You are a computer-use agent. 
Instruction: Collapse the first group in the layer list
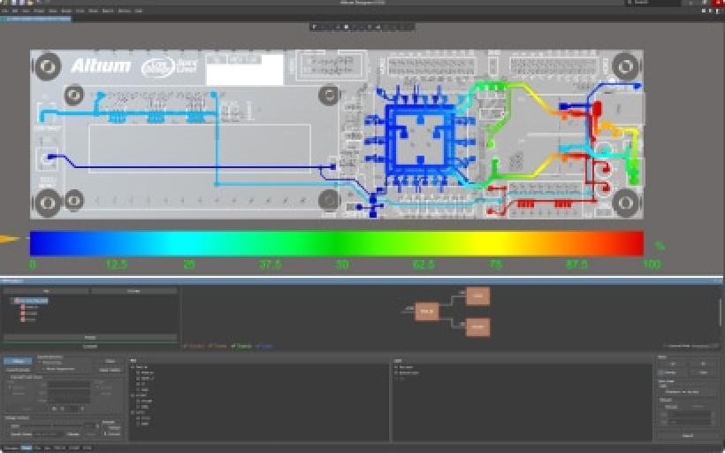pyautogui.click(x=133, y=366)
